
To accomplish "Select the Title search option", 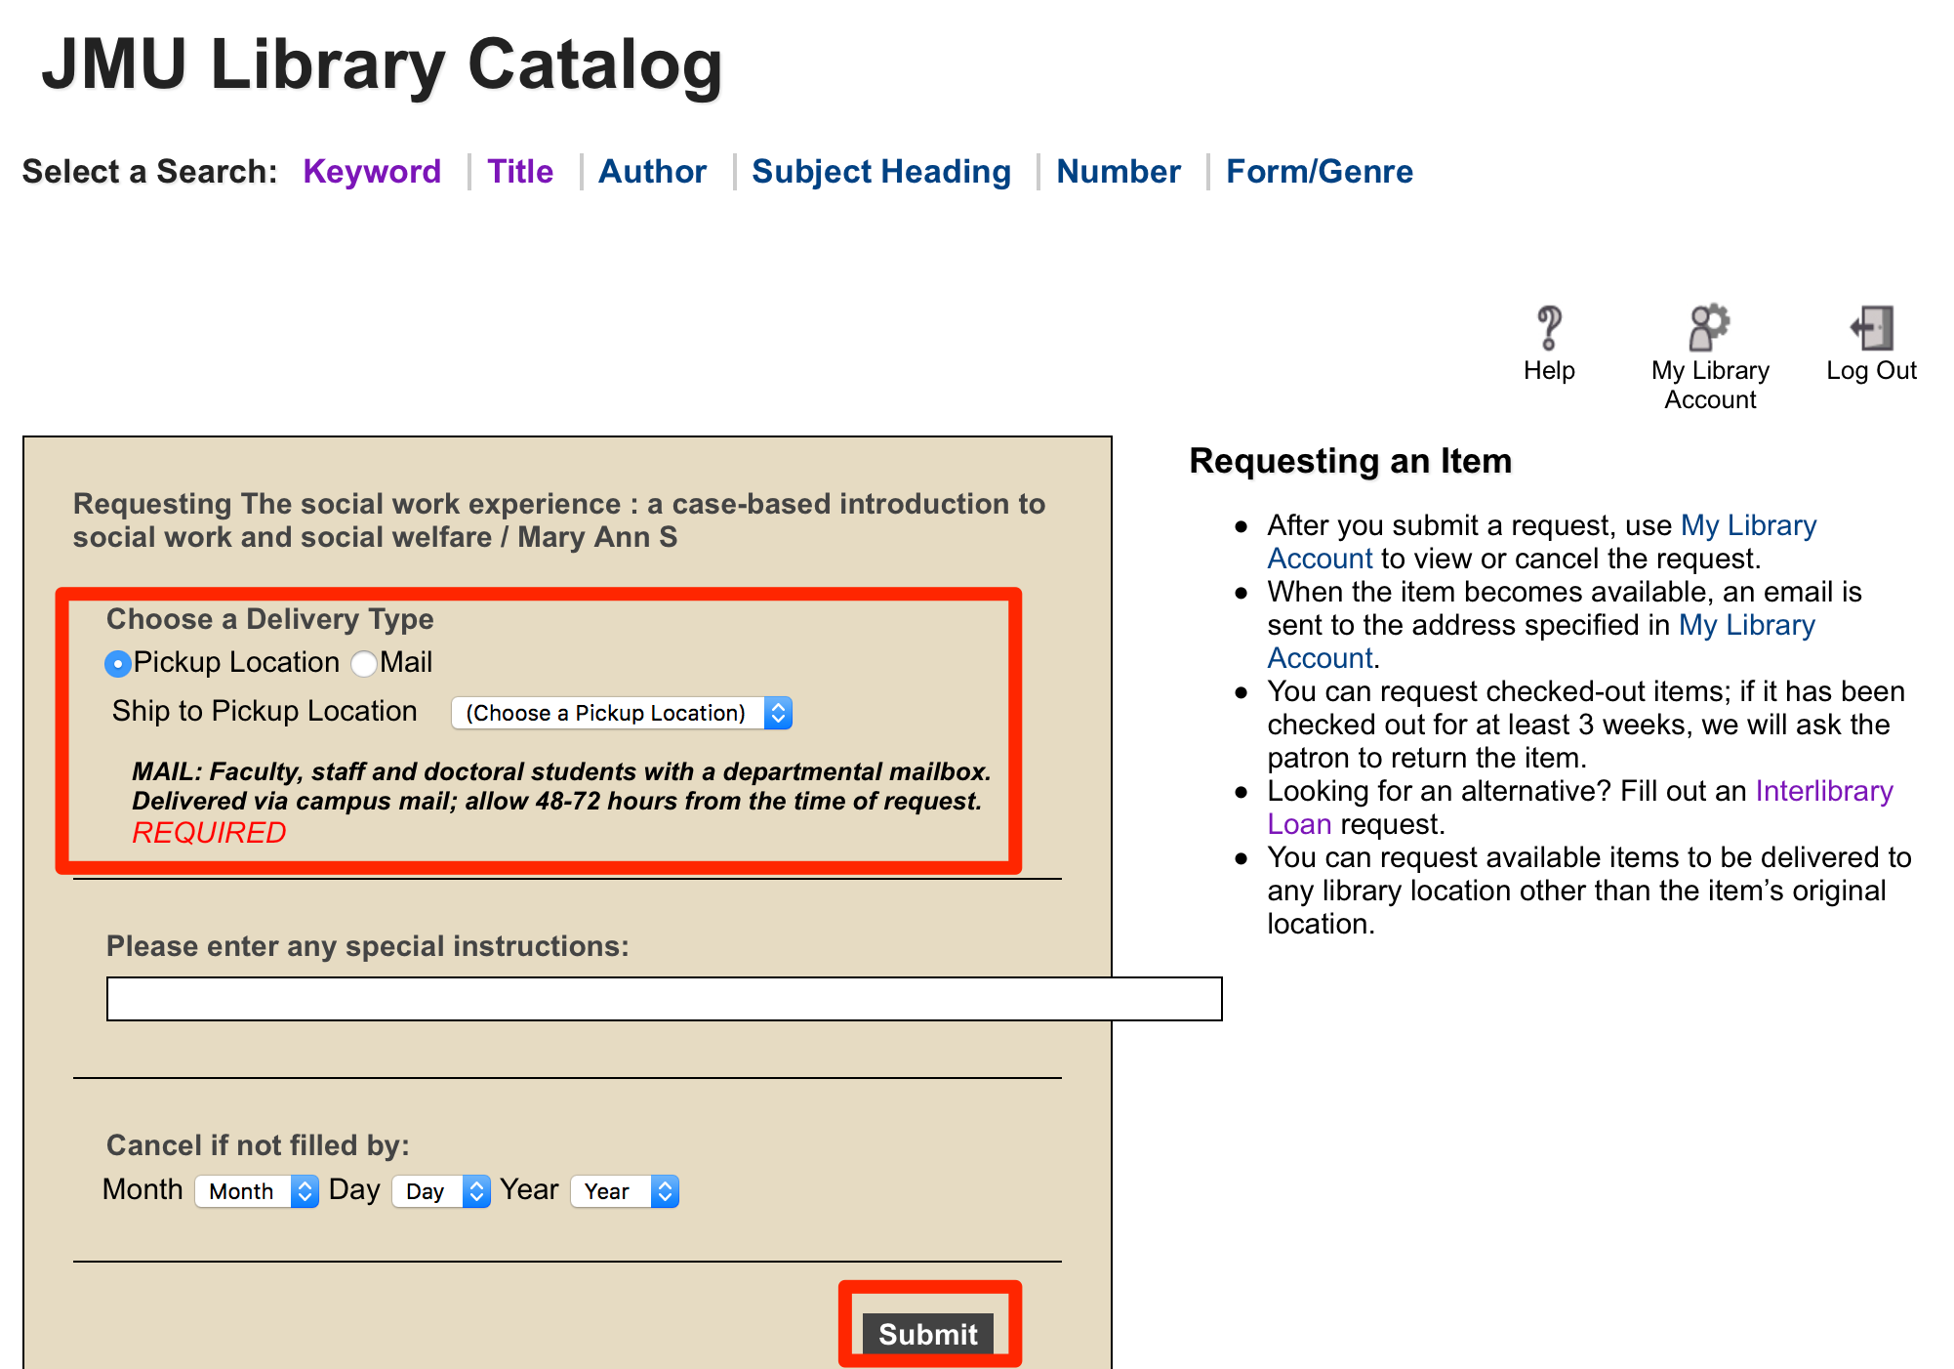I will [520, 172].
